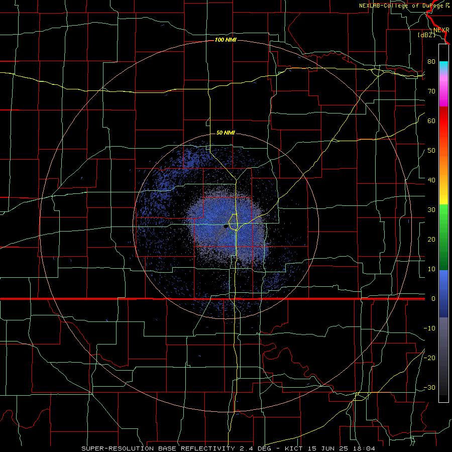452x452 pixels.
Task: Click the dBZ unit label above the color scale
Action: click(426, 35)
